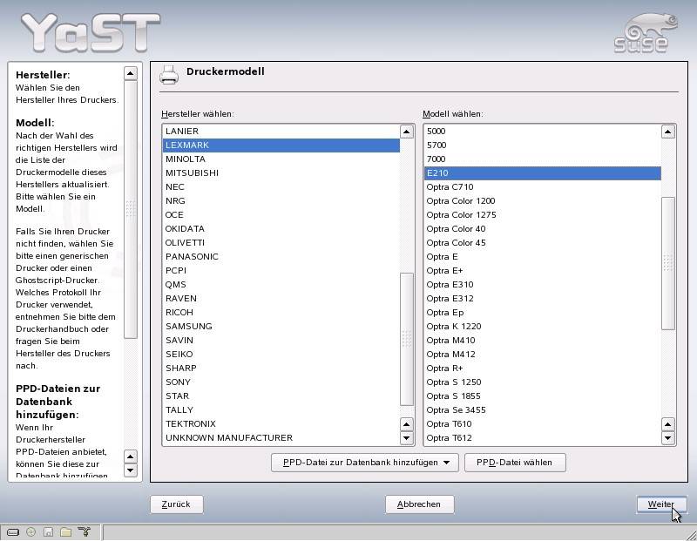Image resolution: width=697 pixels, height=541 pixels.
Task: Select the Optra S 1250 model
Action: (542, 382)
